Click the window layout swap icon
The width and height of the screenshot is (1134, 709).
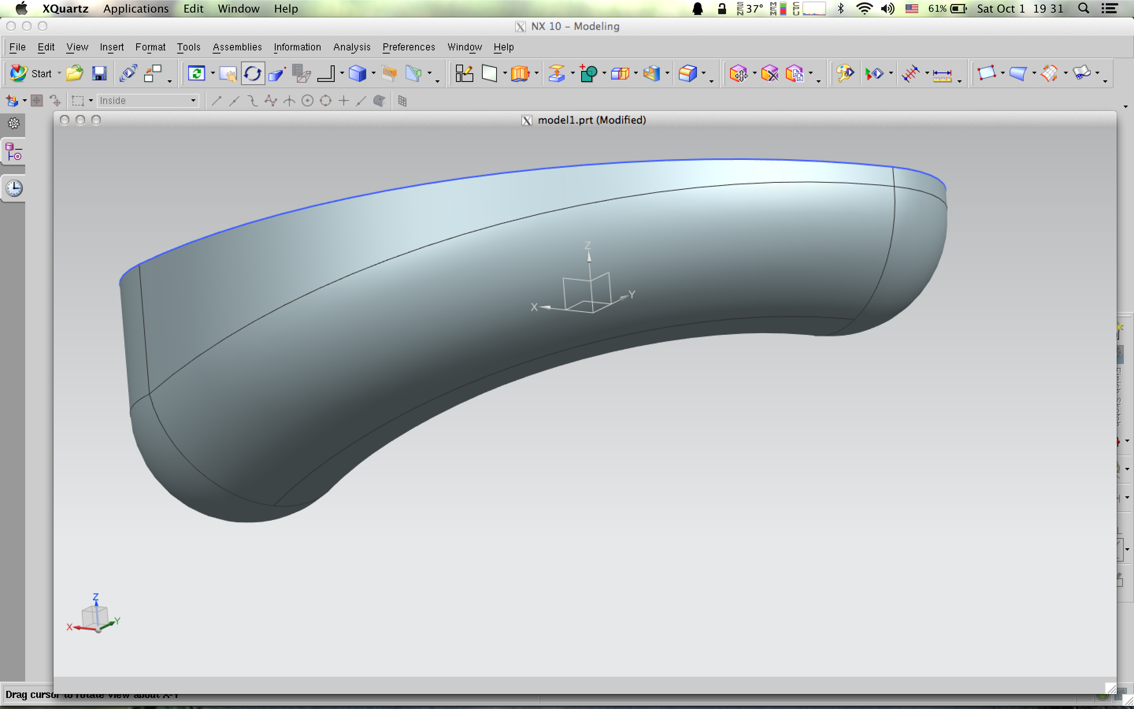pos(153,73)
